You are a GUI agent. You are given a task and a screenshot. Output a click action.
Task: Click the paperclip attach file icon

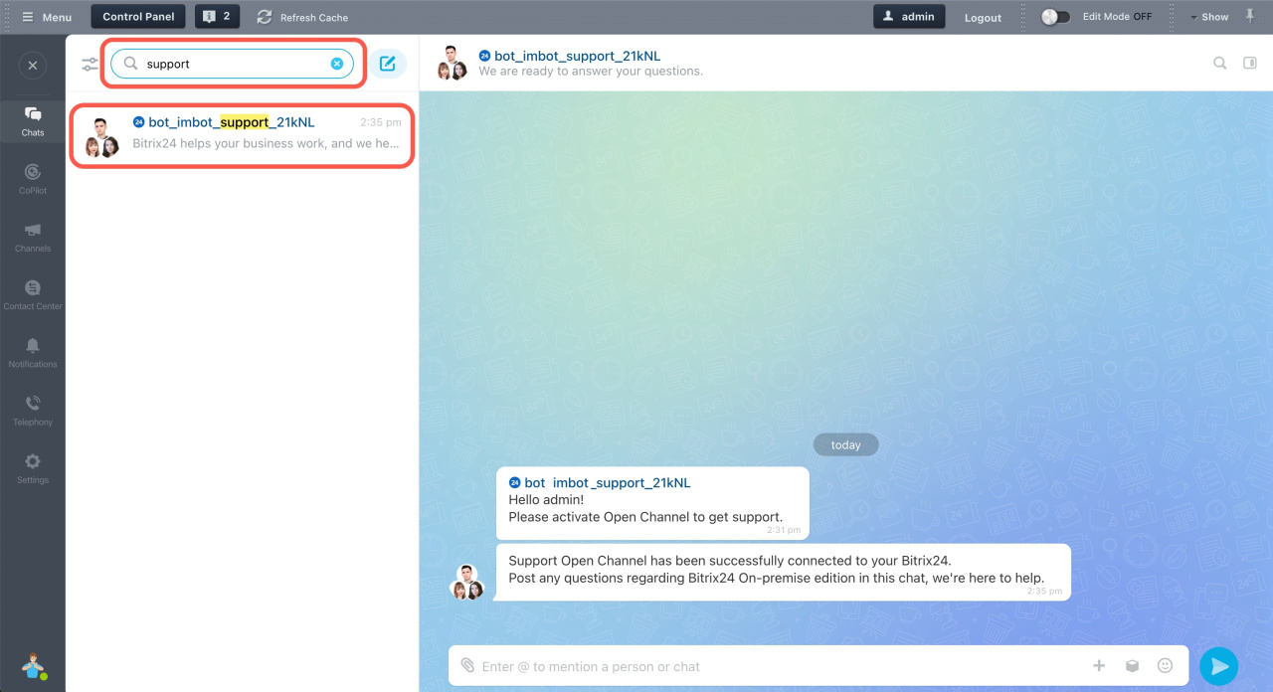click(467, 666)
